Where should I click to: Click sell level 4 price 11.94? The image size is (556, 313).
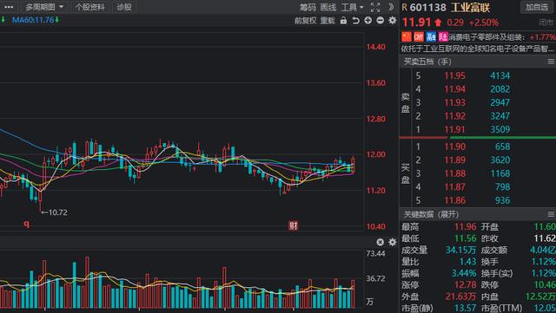point(454,89)
